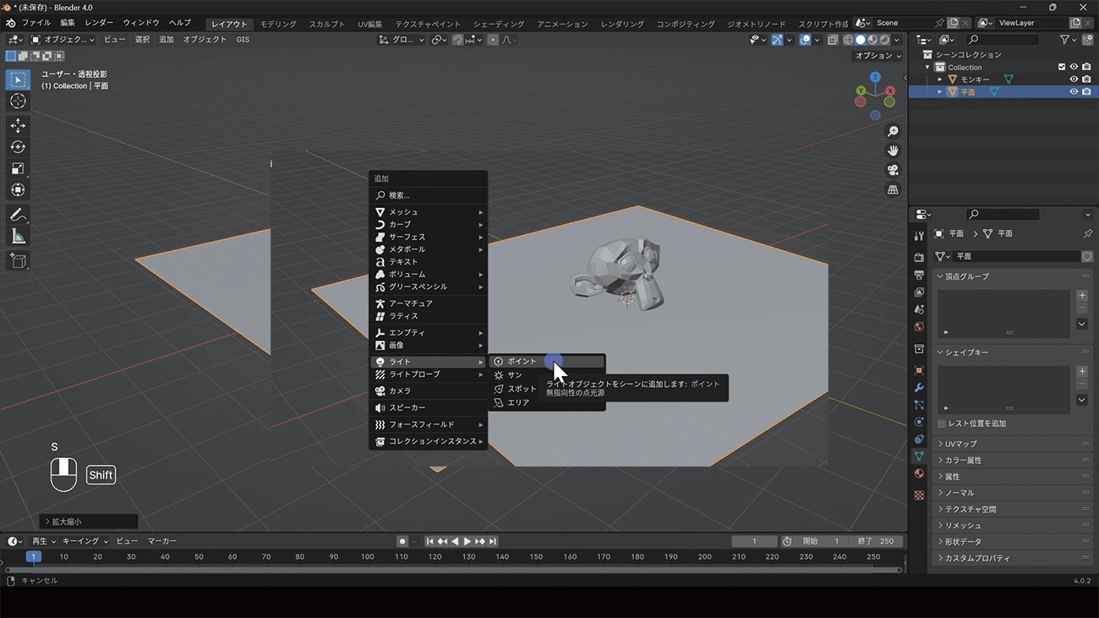This screenshot has height=618, width=1099.
Task: Select the Select Box tool
Action: (18, 79)
